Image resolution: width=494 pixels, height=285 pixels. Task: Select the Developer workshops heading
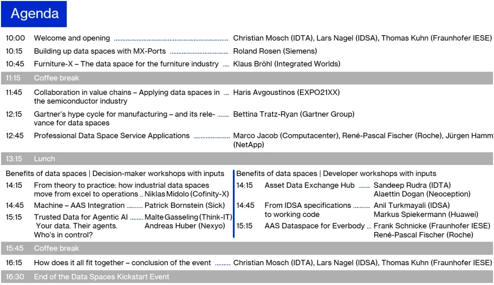[x=336, y=174]
